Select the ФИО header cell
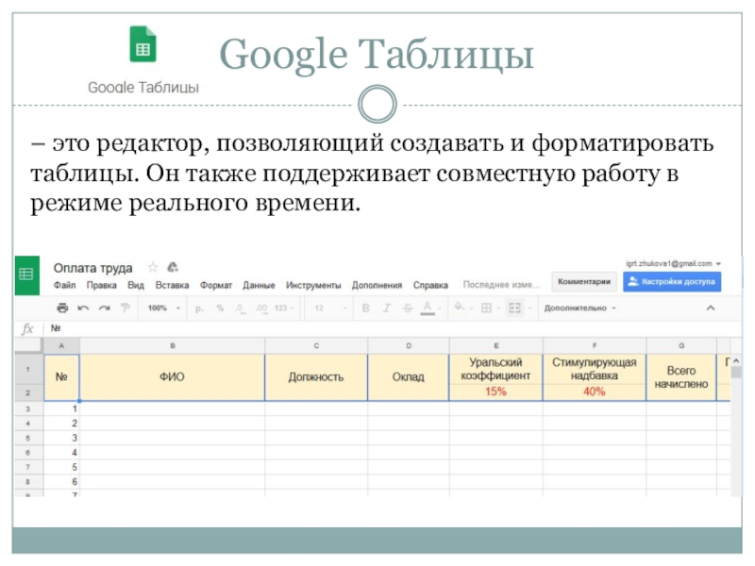The height and width of the screenshot is (566, 755). (172, 377)
